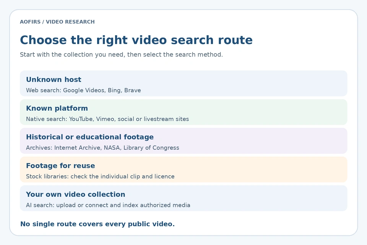Click note 'No single route covers every public video.'
This screenshot has width=367, height=245.
pyautogui.click(x=97, y=224)
